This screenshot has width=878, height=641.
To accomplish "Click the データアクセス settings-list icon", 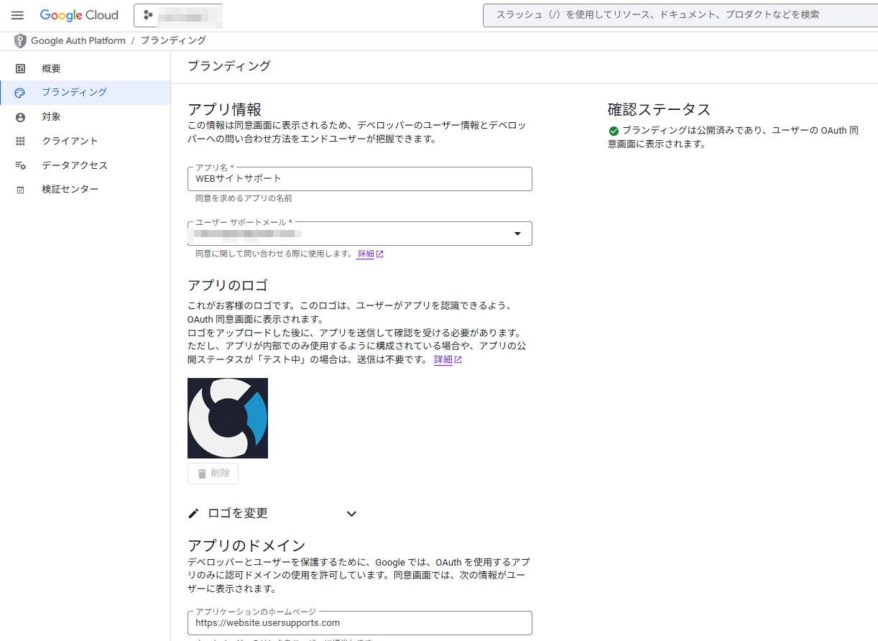I will [x=20, y=165].
